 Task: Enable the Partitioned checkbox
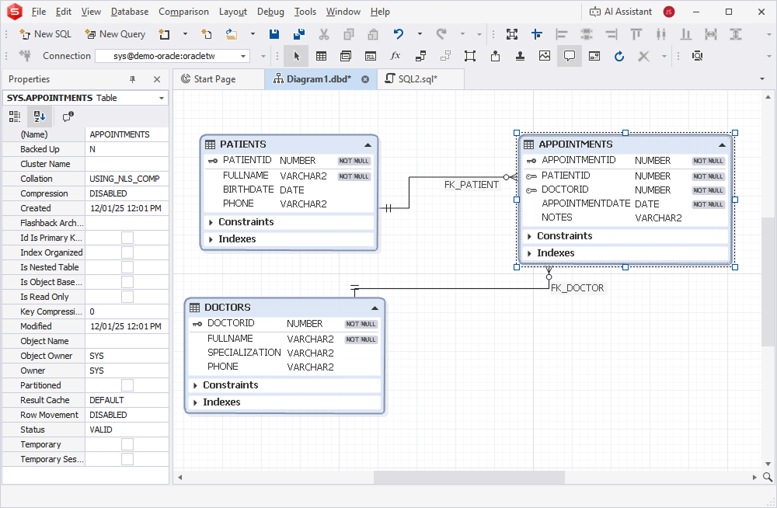point(127,385)
